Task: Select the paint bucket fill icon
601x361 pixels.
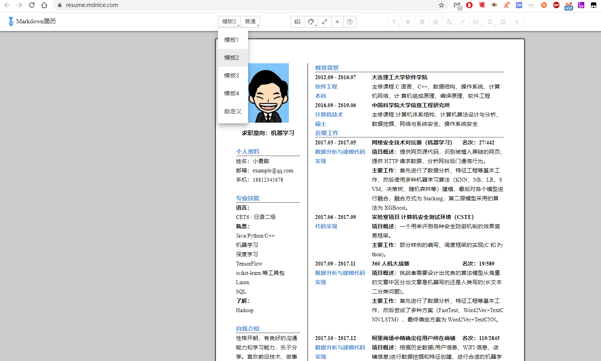Action: [x=449, y=22]
